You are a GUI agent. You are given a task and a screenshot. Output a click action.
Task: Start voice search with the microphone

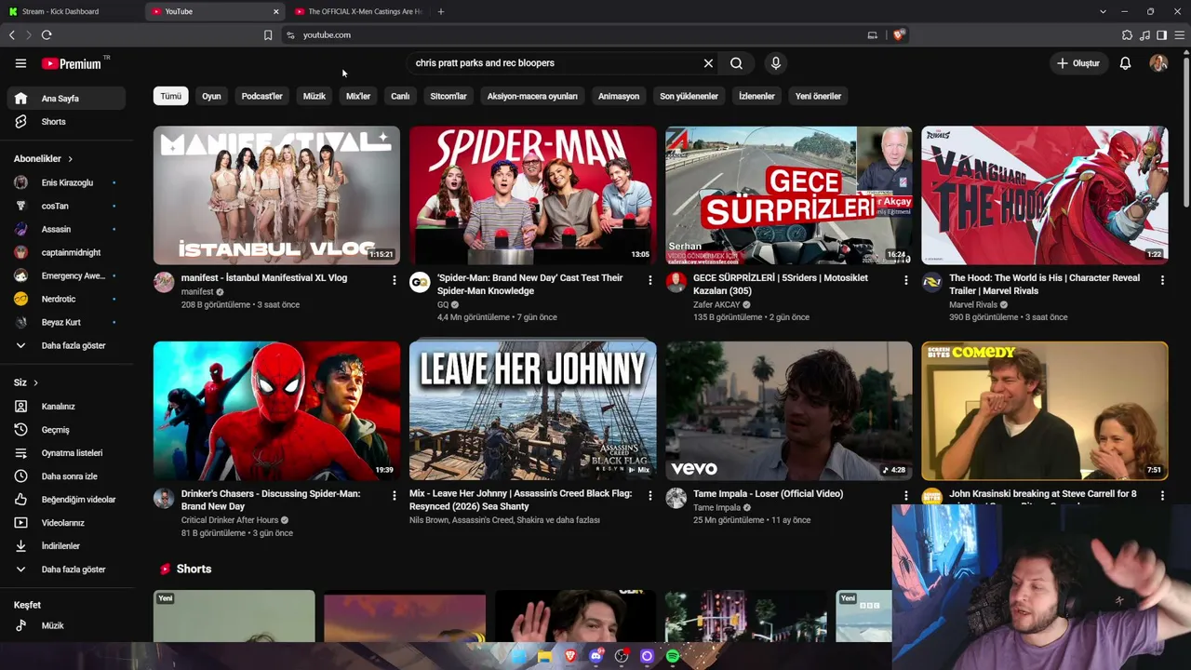click(775, 63)
